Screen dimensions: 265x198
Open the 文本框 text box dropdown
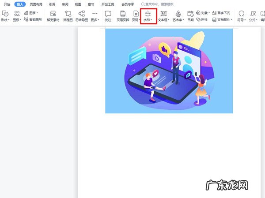click(x=163, y=20)
